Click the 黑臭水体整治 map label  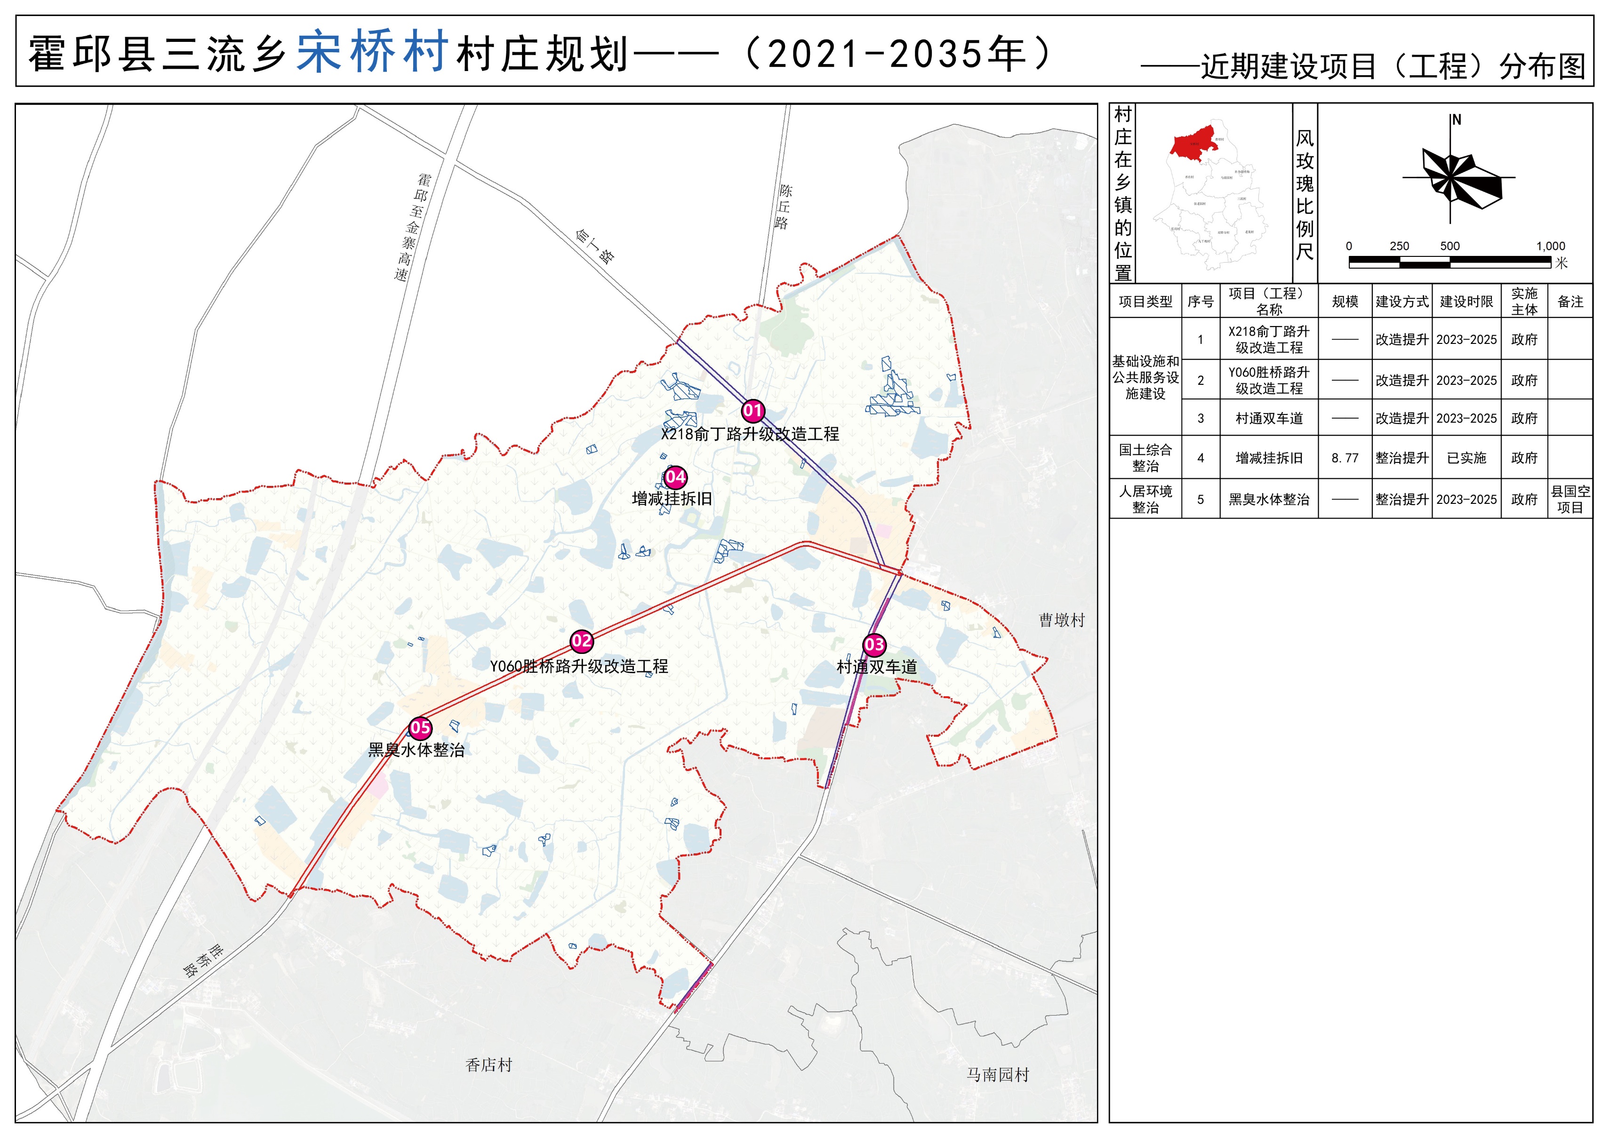[417, 750]
